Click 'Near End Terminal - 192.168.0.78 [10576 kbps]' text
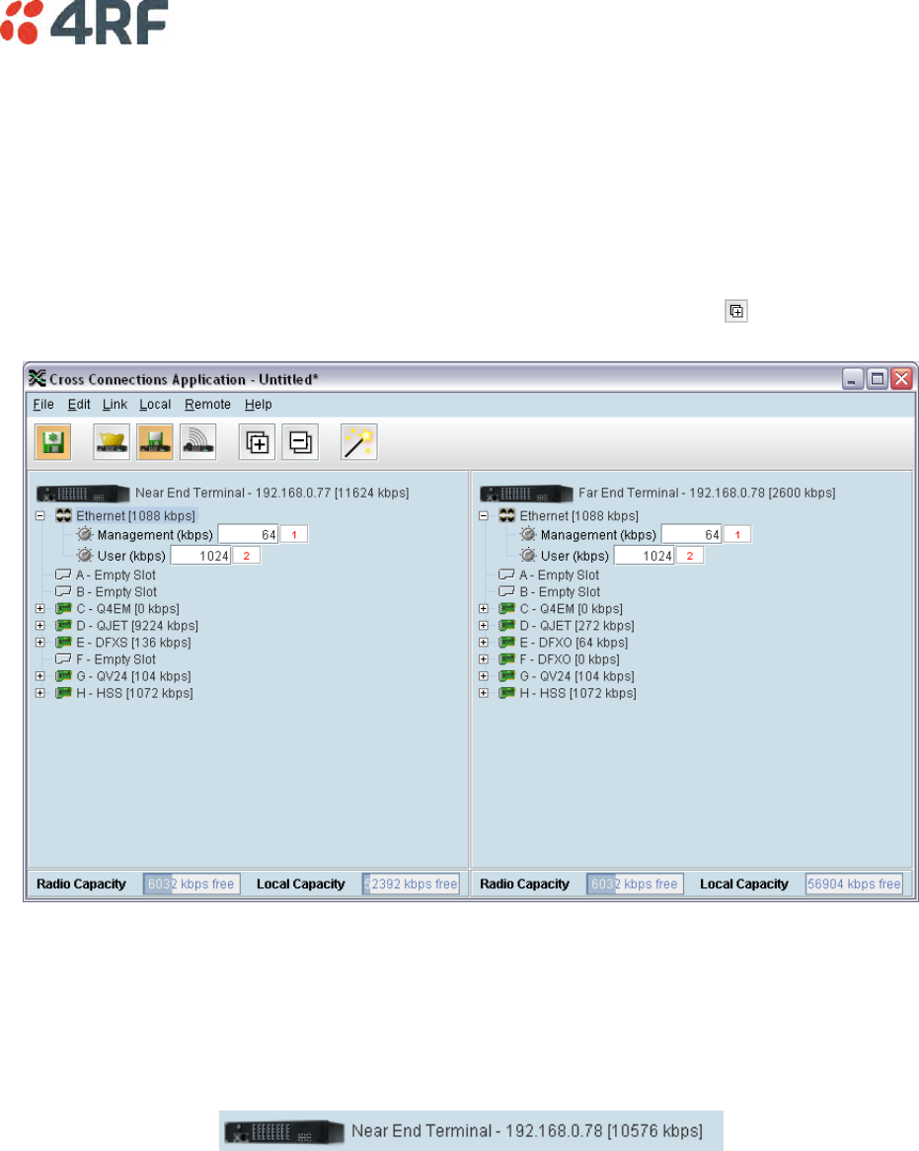The height and width of the screenshot is (1151, 919). [526, 1130]
